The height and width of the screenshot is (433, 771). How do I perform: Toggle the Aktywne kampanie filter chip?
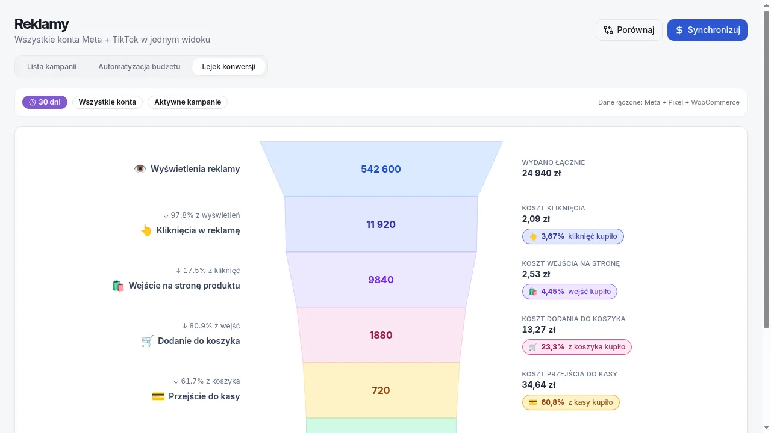tap(187, 102)
